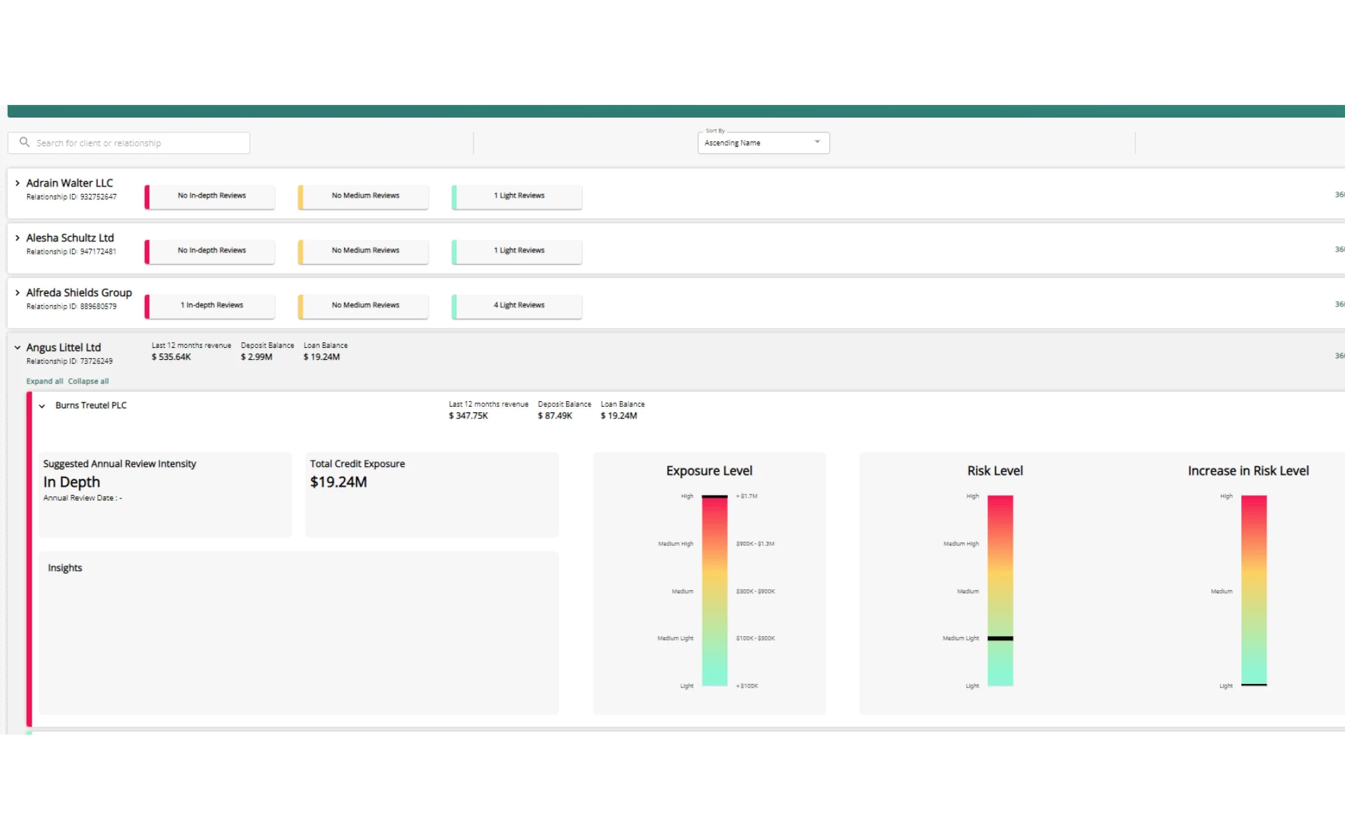
Task: Open Adrain Walter 1 Light Reviews card
Action: point(517,196)
